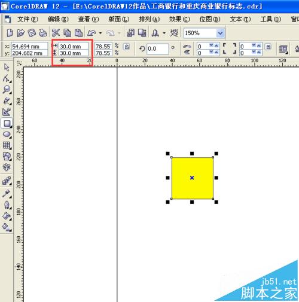This screenshot has width=299, height=302.
Task: Open the 排列(A) menu
Action: 149,19
